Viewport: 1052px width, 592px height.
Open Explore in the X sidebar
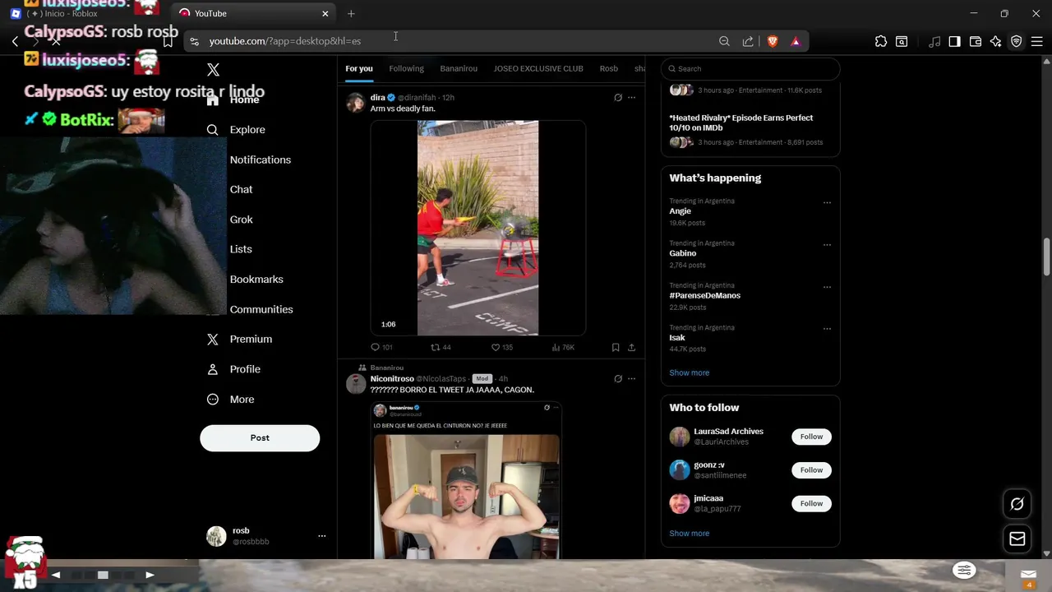[x=236, y=130]
